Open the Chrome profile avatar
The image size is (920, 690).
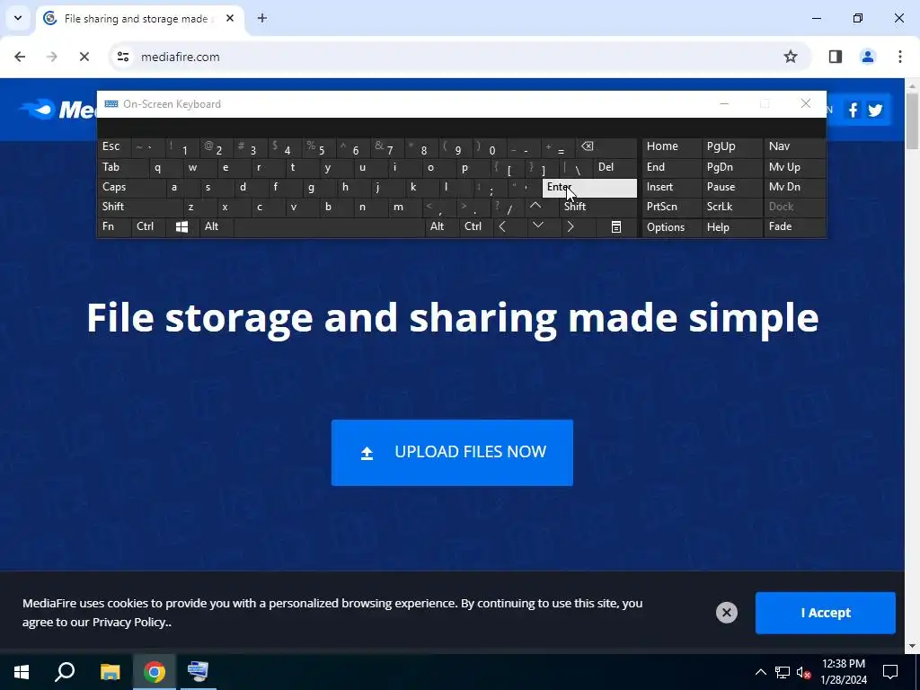click(867, 57)
